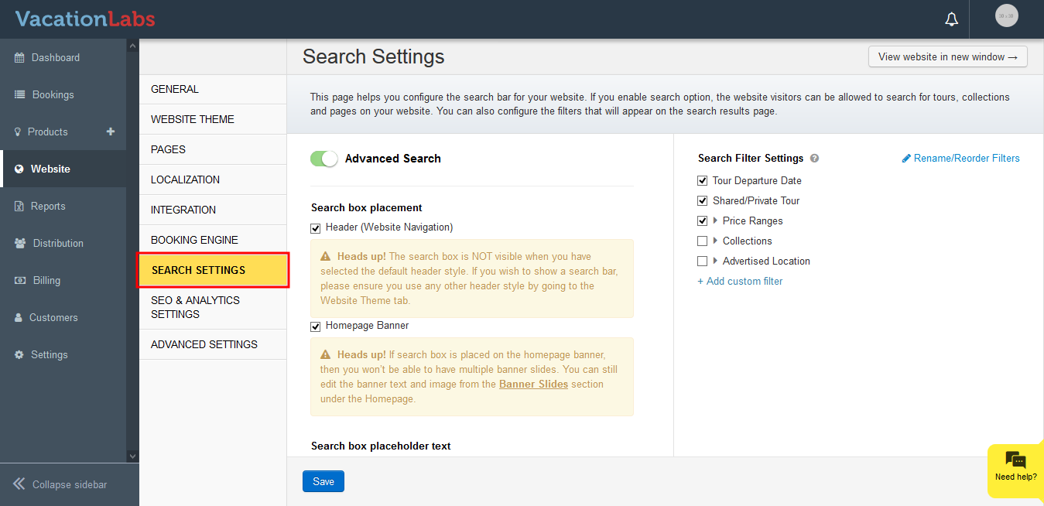Screen dimensions: 1044x506
Task: Click the plus icon beside Products
Action: pyautogui.click(x=111, y=132)
